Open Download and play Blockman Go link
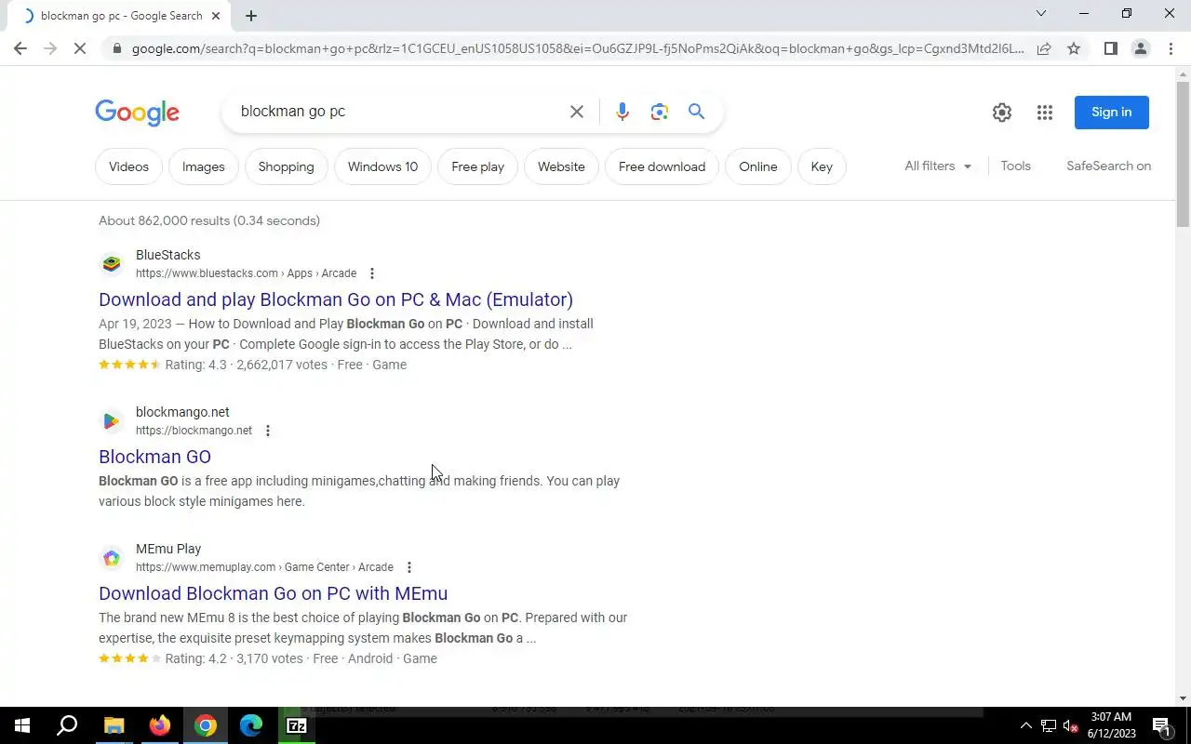This screenshot has height=744, width=1191. point(336,299)
